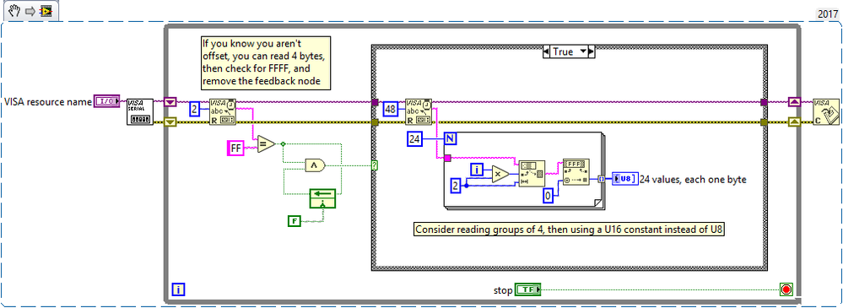Select the VISA Read node inside the case structure

419,111
